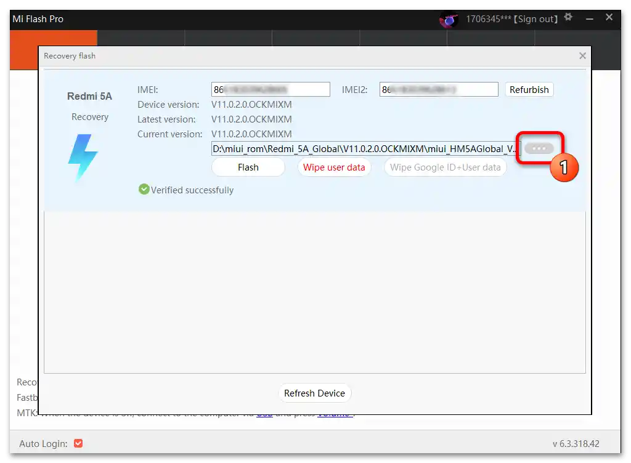Image resolution: width=631 pixels, height=463 pixels.
Task: Click the Flash button
Action: [248, 167]
